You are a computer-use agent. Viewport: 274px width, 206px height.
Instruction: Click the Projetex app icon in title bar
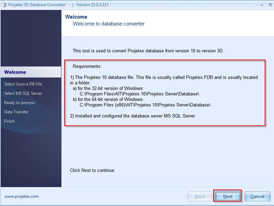point(4,5)
